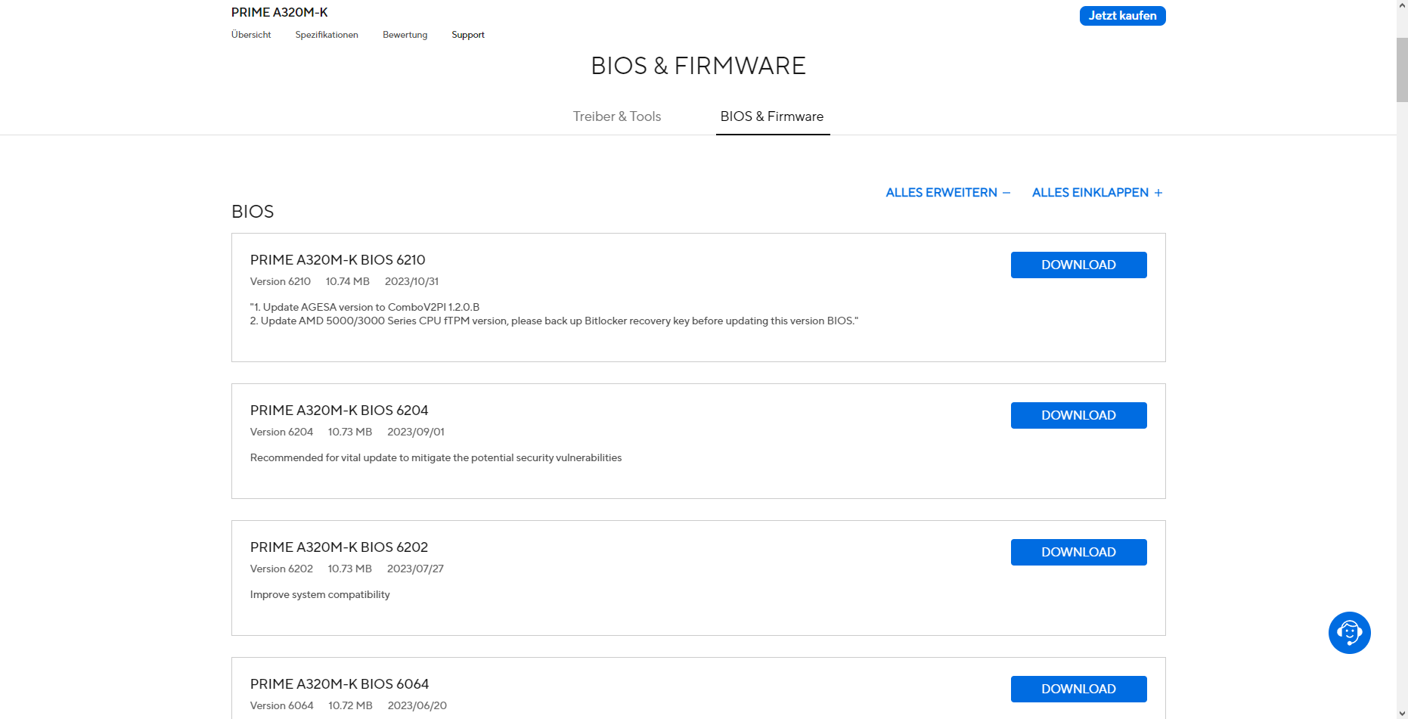Click the date 2023/07/27
Image resolution: width=1408 pixels, height=719 pixels.
click(x=415, y=569)
